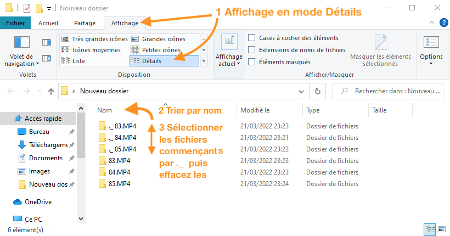The height and width of the screenshot is (236, 450).
Task: Switch to large thumbnails in status bar
Action: (x=442, y=229)
